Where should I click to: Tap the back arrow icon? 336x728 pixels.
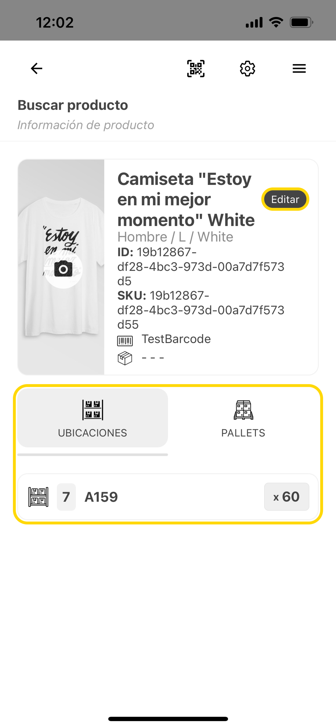(x=36, y=68)
